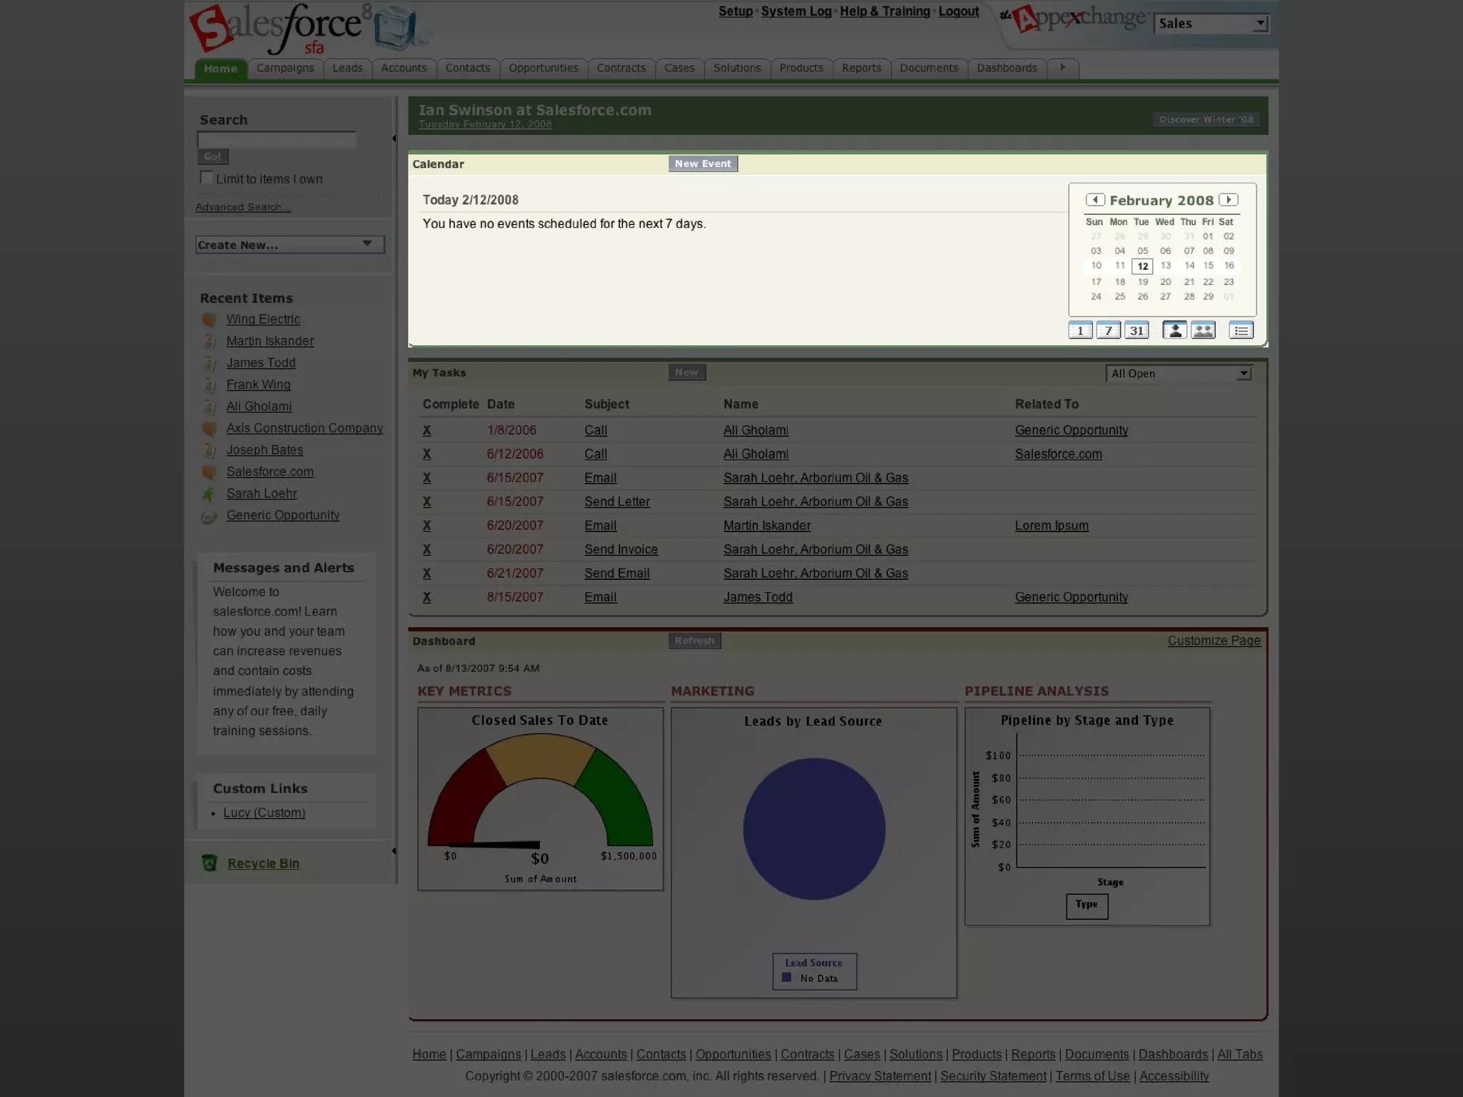Go to previous month in calendar
The image size is (1463, 1097).
(1095, 200)
